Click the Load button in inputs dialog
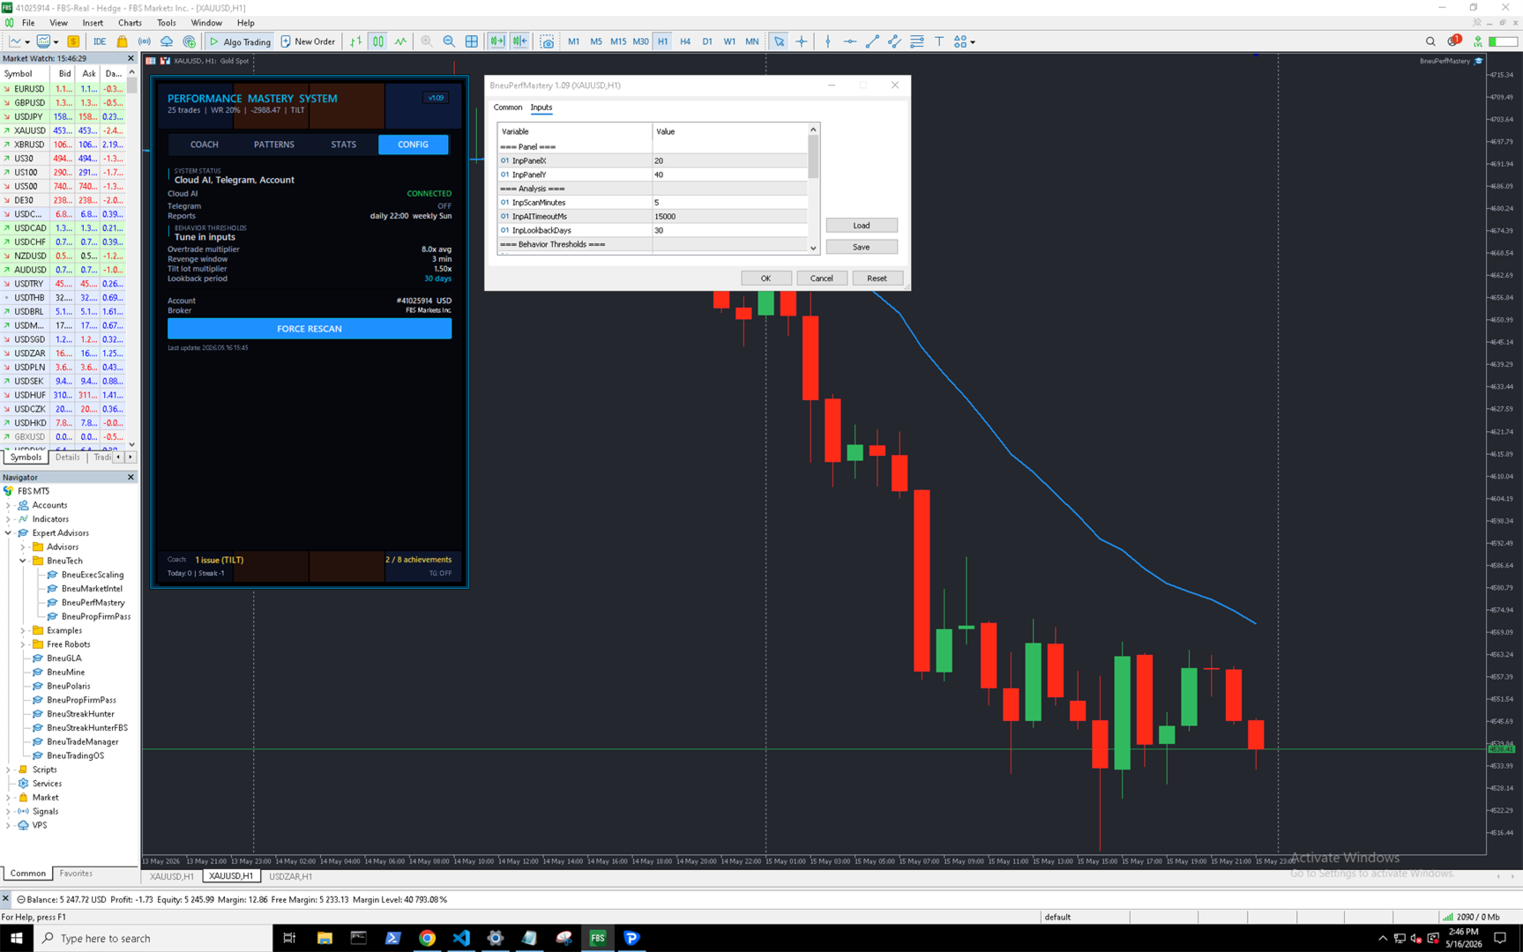 (x=862, y=226)
